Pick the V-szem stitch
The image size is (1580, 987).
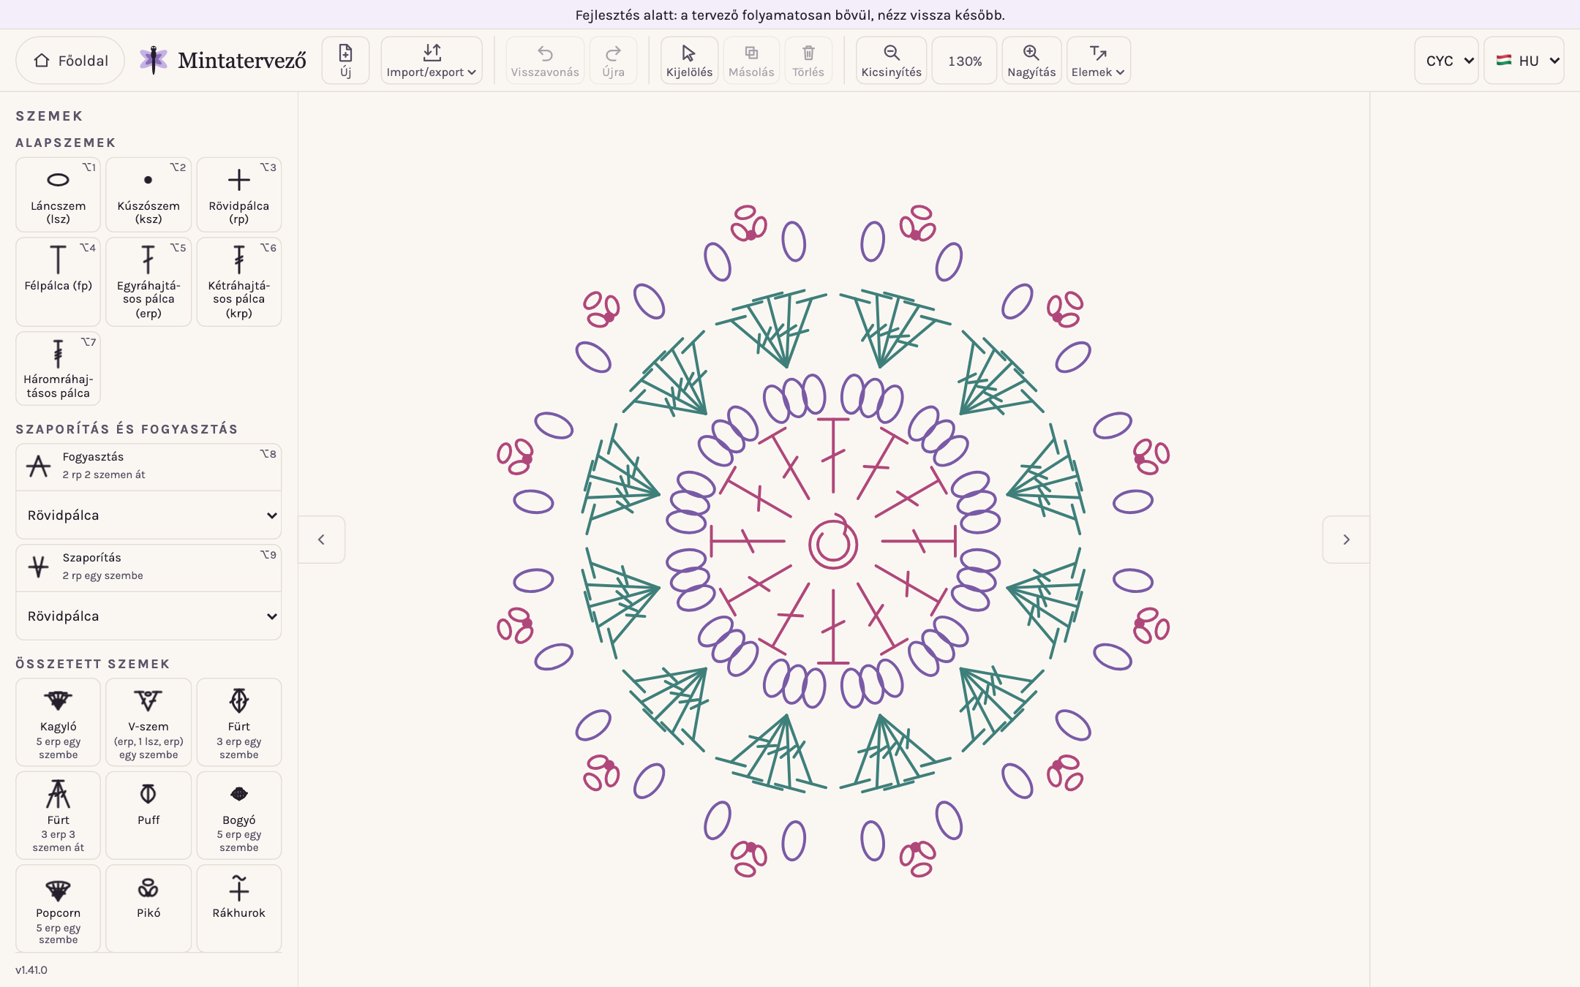(x=148, y=722)
